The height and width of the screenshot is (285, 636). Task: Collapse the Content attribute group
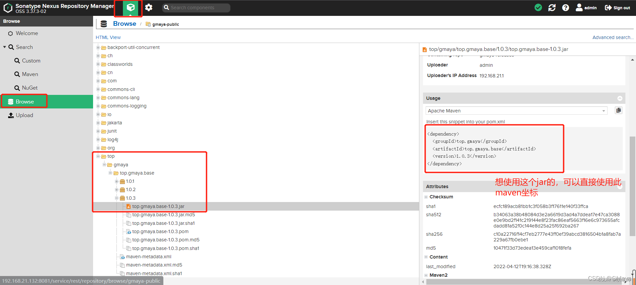click(426, 257)
